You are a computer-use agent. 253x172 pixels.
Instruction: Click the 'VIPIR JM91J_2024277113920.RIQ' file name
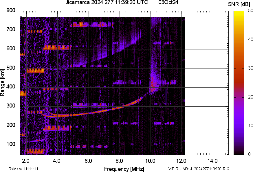tap(199, 169)
